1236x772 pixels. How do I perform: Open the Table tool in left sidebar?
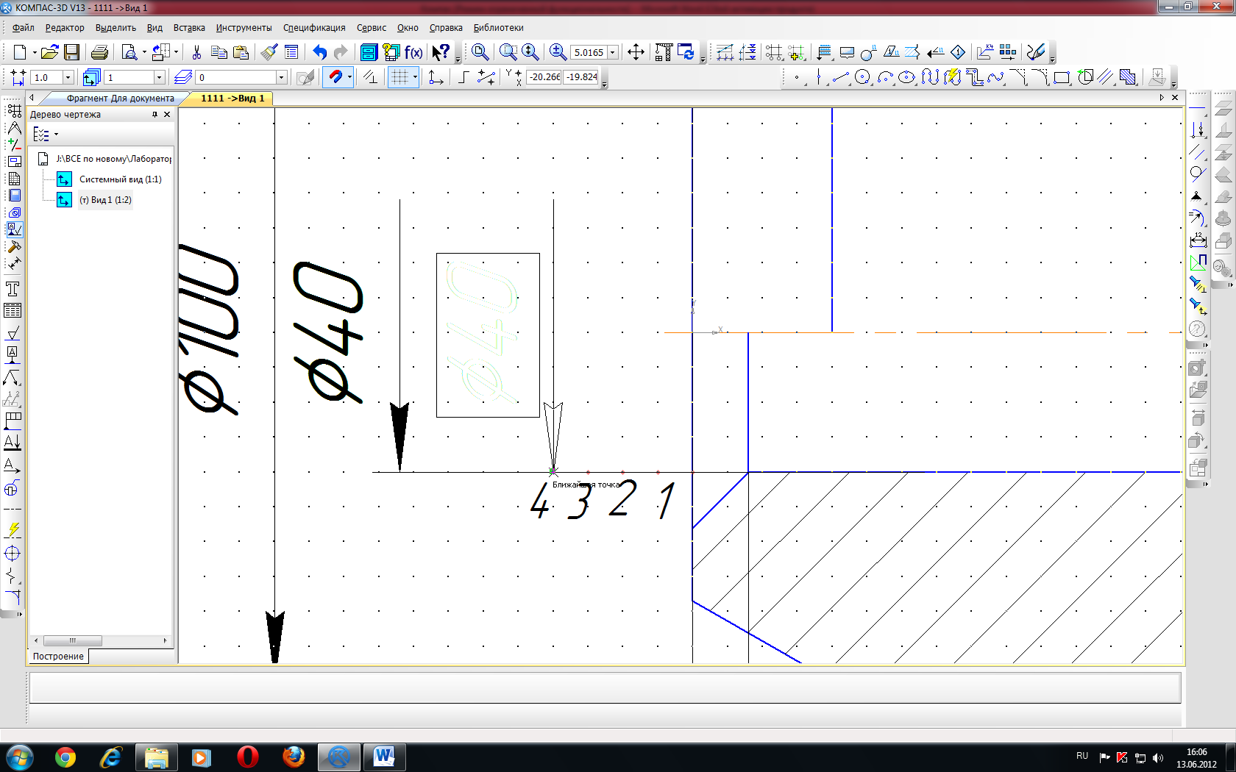[x=13, y=310]
